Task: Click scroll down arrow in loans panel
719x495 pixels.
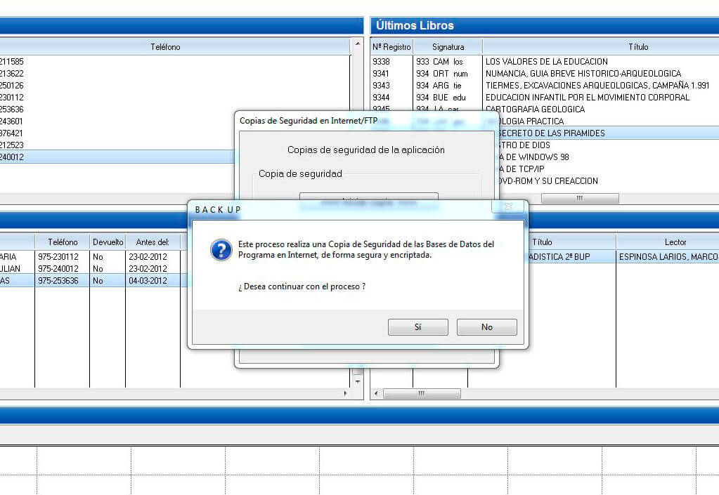Action: click(357, 381)
